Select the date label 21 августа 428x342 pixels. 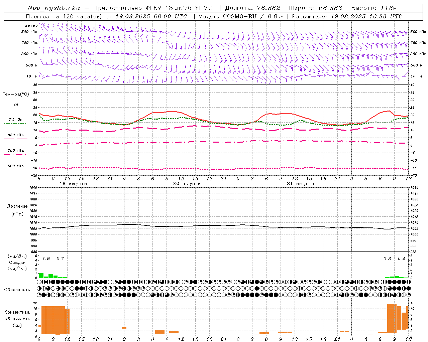(x=301, y=184)
